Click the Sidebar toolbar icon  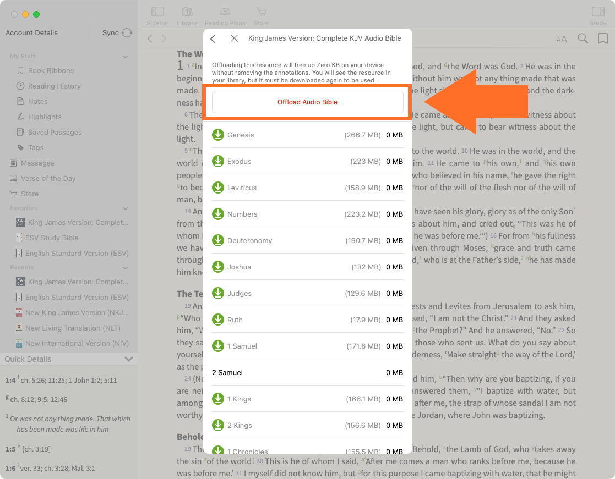click(157, 12)
